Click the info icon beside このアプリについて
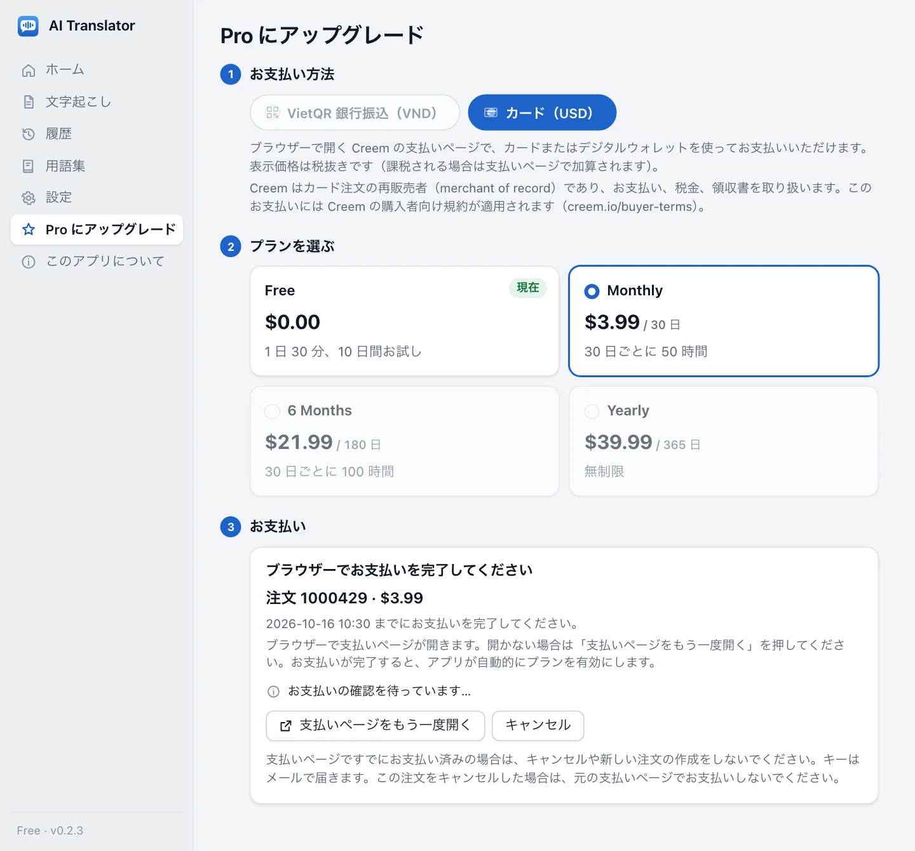The height and width of the screenshot is (851, 915). 29,262
